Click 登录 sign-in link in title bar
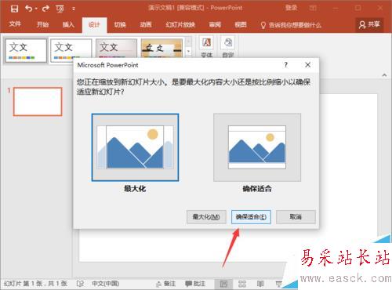 (291, 8)
